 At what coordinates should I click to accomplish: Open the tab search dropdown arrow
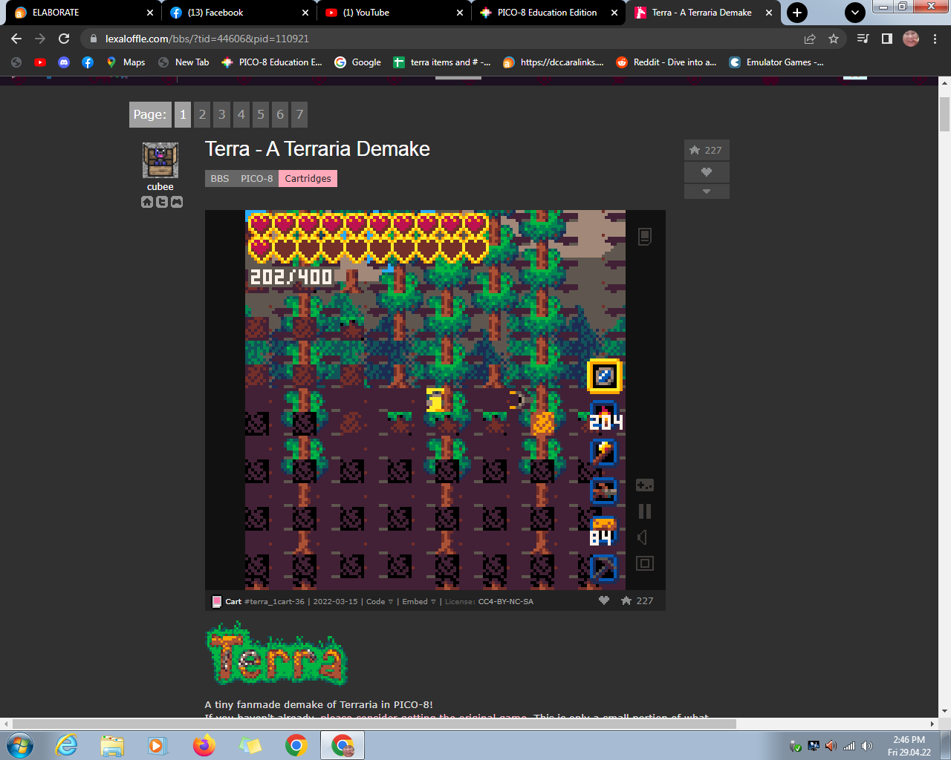tap(855, 13)
